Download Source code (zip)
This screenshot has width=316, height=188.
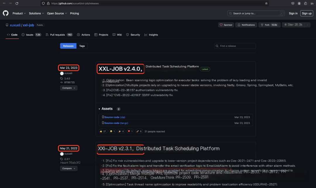pyautogui.click(x=115, y=117)
